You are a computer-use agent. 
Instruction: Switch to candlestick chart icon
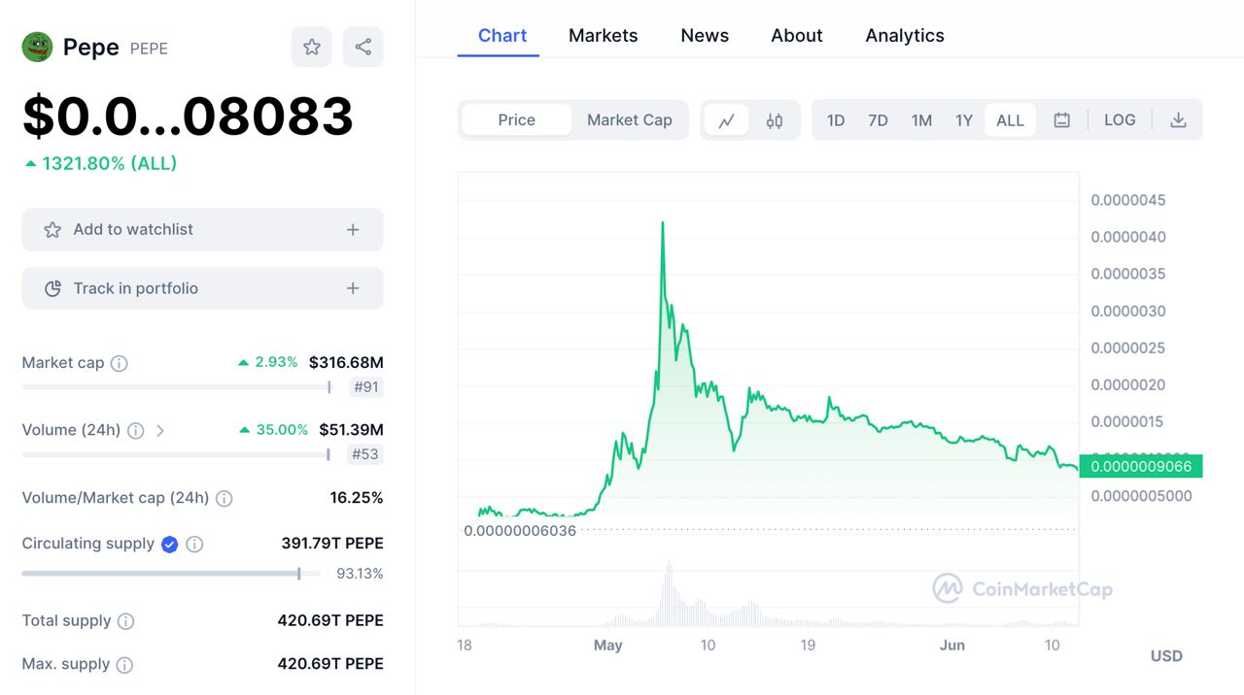pyautogui.click(x=775, y=120)
